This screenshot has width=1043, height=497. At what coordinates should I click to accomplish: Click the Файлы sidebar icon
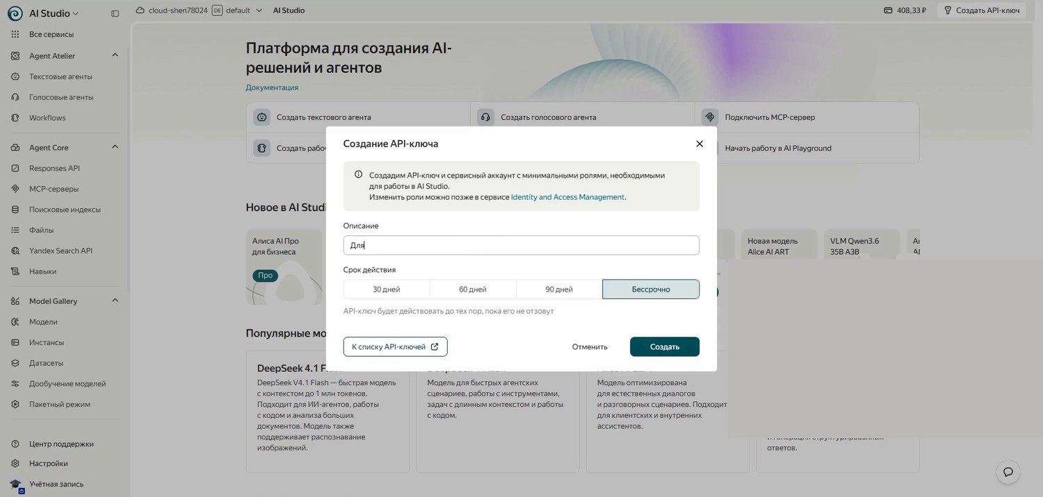point(15,230)
